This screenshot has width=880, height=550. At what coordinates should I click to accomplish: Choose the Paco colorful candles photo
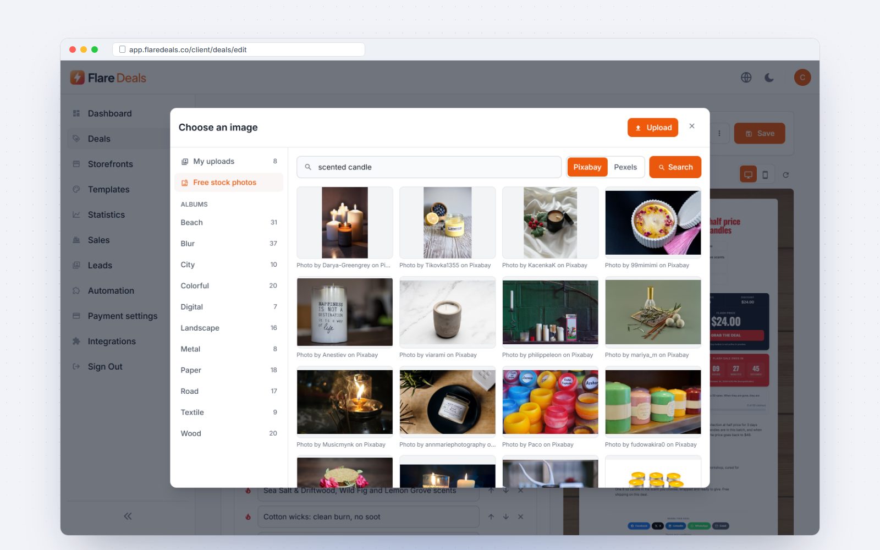[x=550, y=402]
